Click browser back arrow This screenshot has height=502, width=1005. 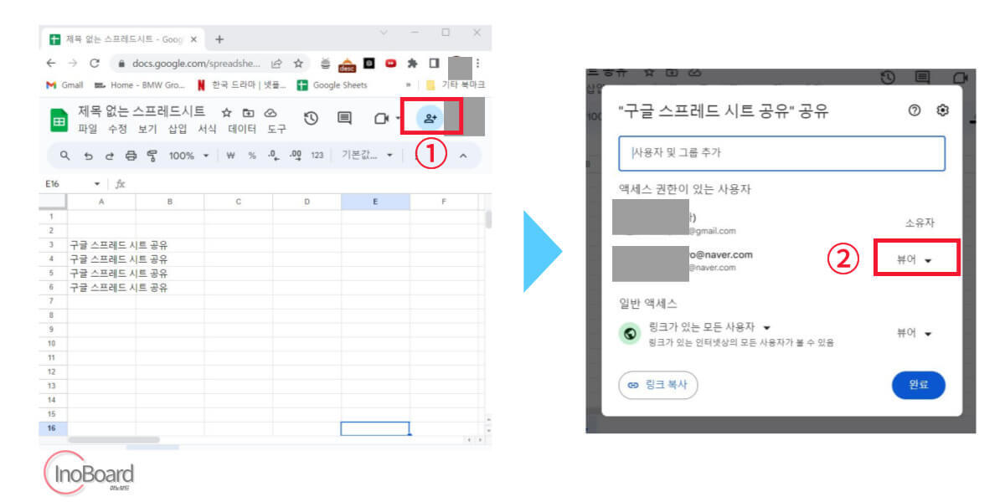click(x=52, y=63)
